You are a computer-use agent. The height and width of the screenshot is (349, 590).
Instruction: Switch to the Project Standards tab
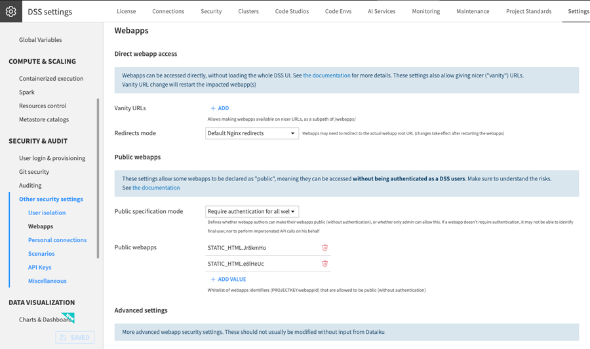pyautogui.click(x=528, y=11)
